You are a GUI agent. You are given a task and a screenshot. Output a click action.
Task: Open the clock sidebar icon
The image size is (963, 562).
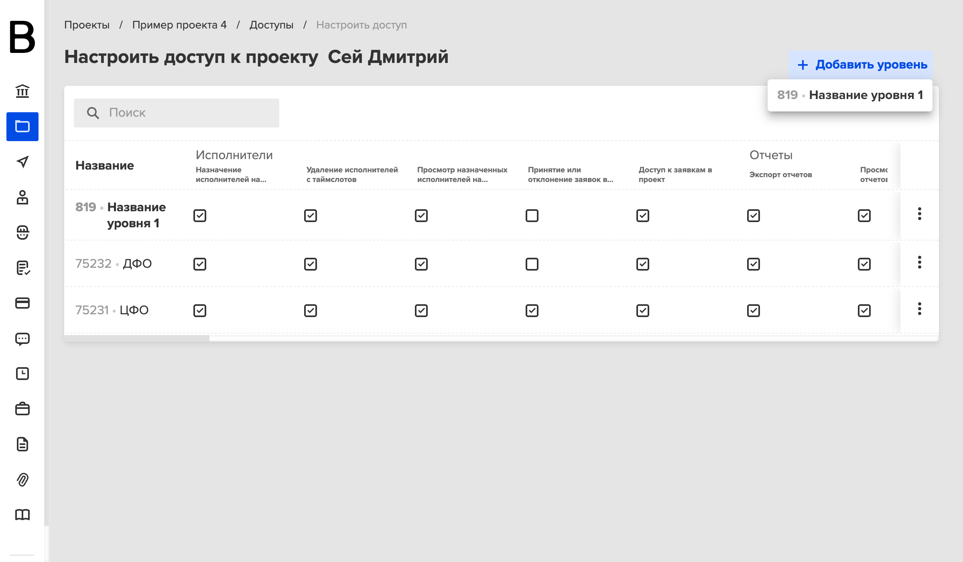pos(22,374)
